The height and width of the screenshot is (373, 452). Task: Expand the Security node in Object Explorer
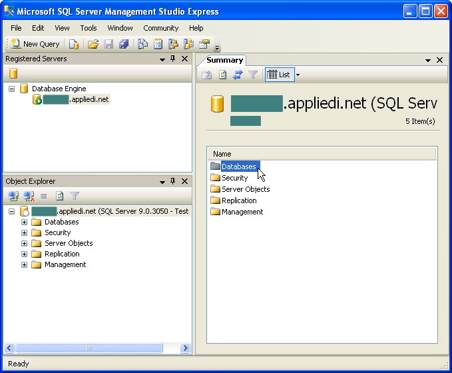pos(24,233)
